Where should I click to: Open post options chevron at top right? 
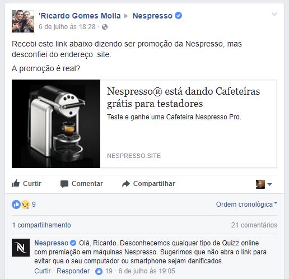(x=274, y=14)
